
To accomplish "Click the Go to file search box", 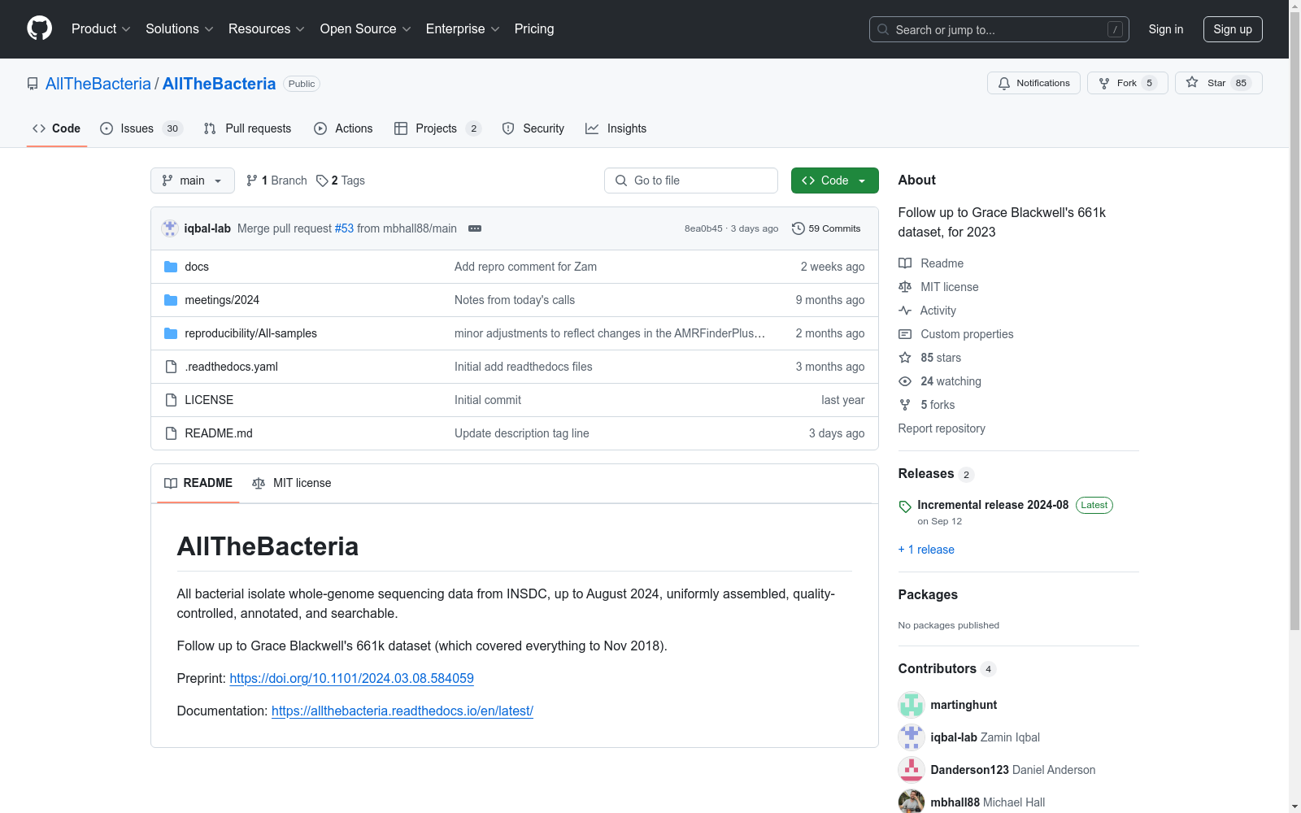I will tap(691, 180).
